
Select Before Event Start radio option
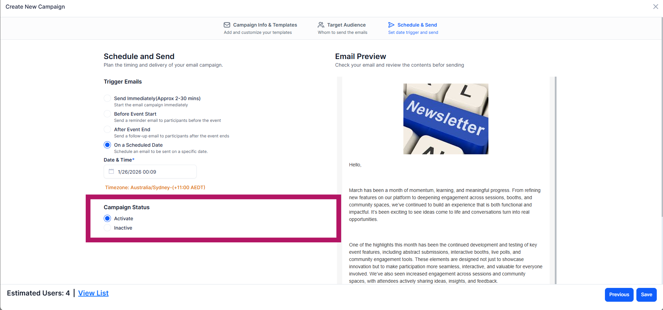(108, 114)
